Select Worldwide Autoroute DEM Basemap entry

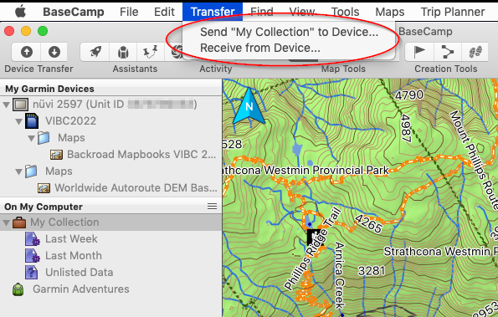[136, 188]
